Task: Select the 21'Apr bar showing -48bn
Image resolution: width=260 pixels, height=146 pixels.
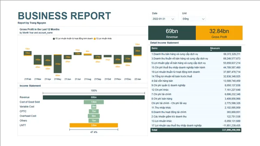Action: click(x=48, y=60)
